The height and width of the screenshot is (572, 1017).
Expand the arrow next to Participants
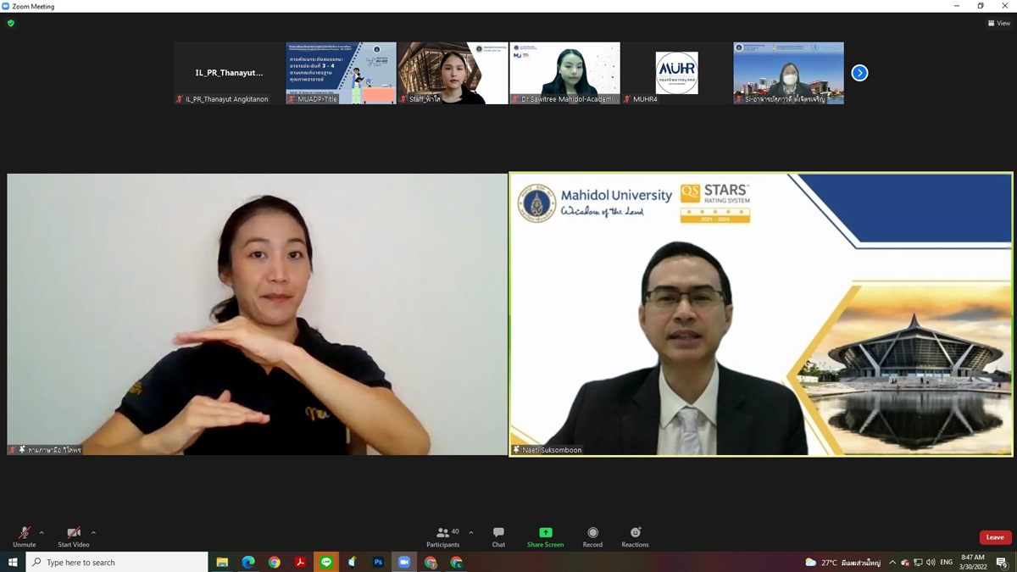coord(471,533)
